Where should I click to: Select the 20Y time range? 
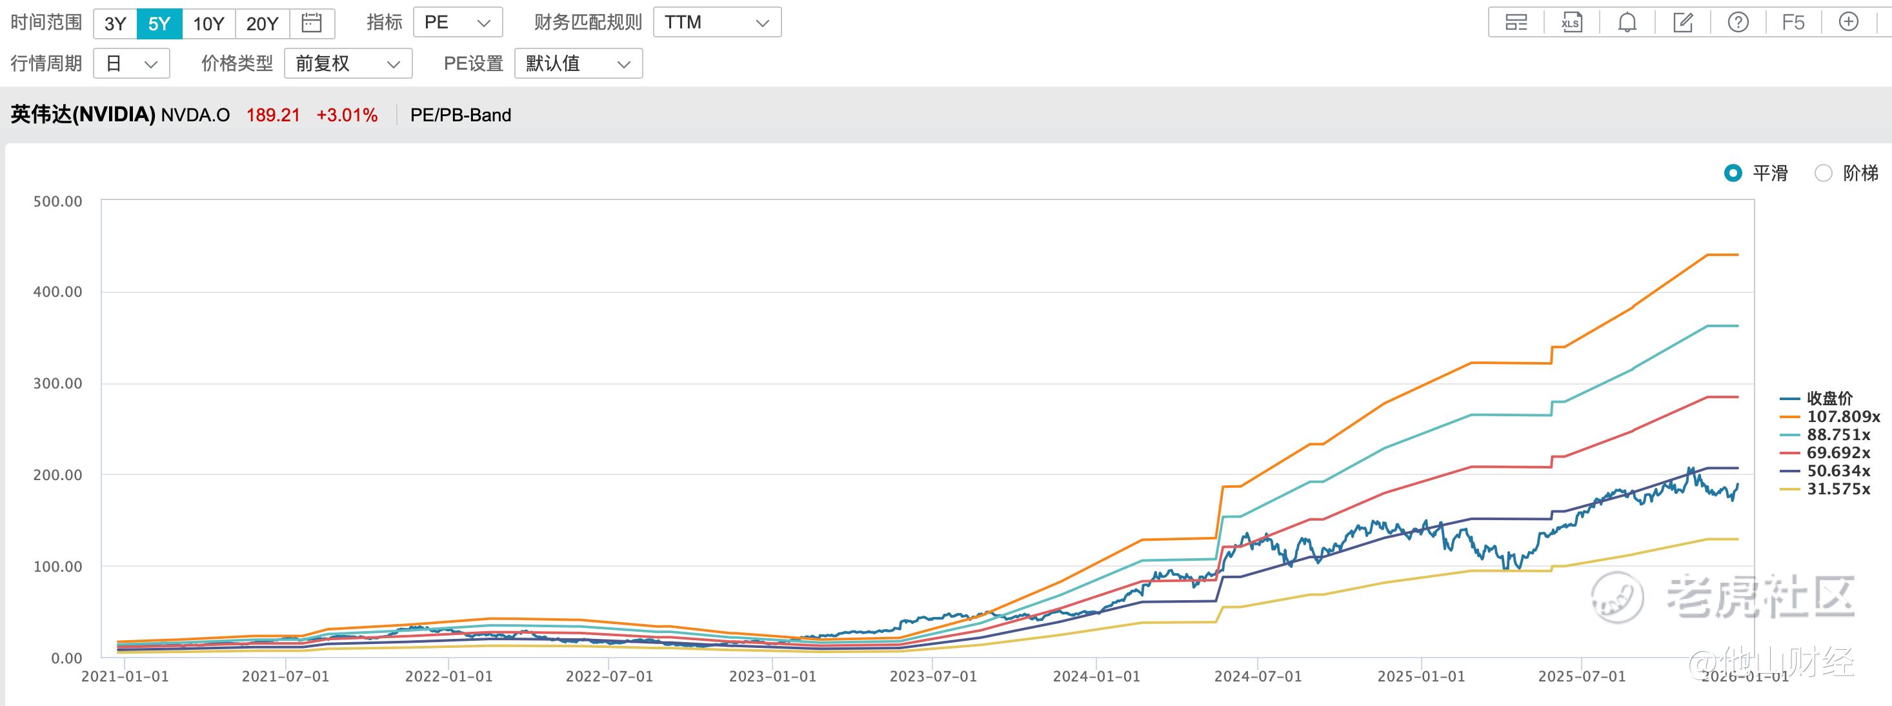tap(262, 23)
